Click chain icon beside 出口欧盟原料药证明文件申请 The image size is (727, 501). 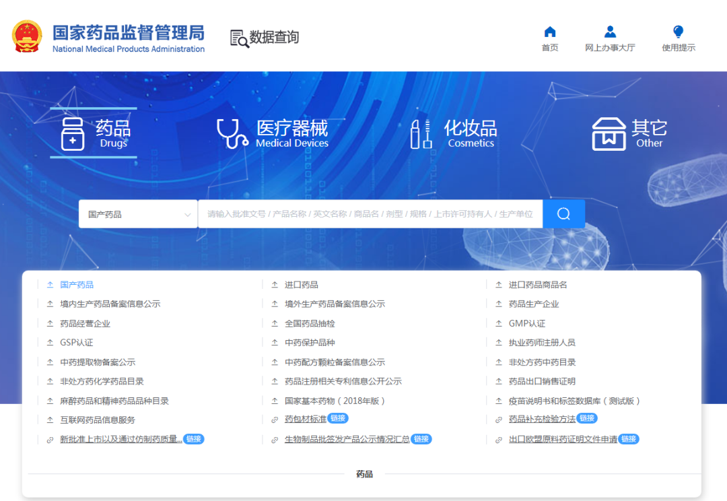coord(499,440)
